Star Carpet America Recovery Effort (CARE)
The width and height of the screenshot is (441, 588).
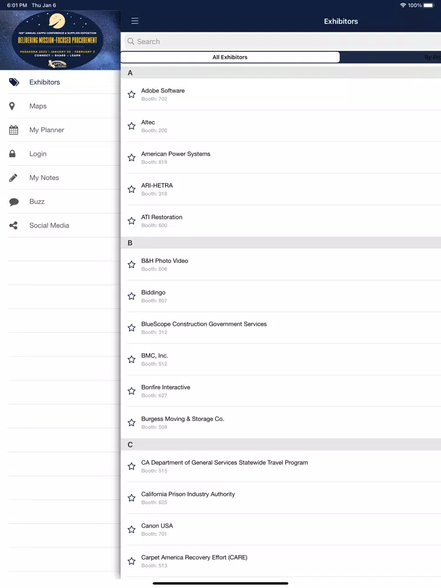(x=131, y=561)
